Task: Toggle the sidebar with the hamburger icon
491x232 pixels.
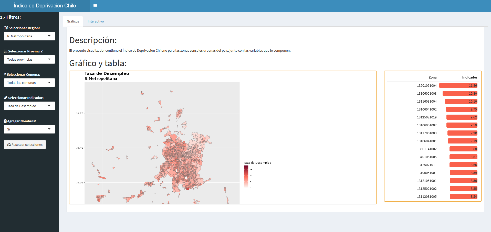Action: tap(95, 6)
